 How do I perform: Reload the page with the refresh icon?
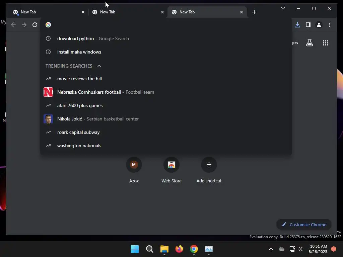(x=35, y=25)
